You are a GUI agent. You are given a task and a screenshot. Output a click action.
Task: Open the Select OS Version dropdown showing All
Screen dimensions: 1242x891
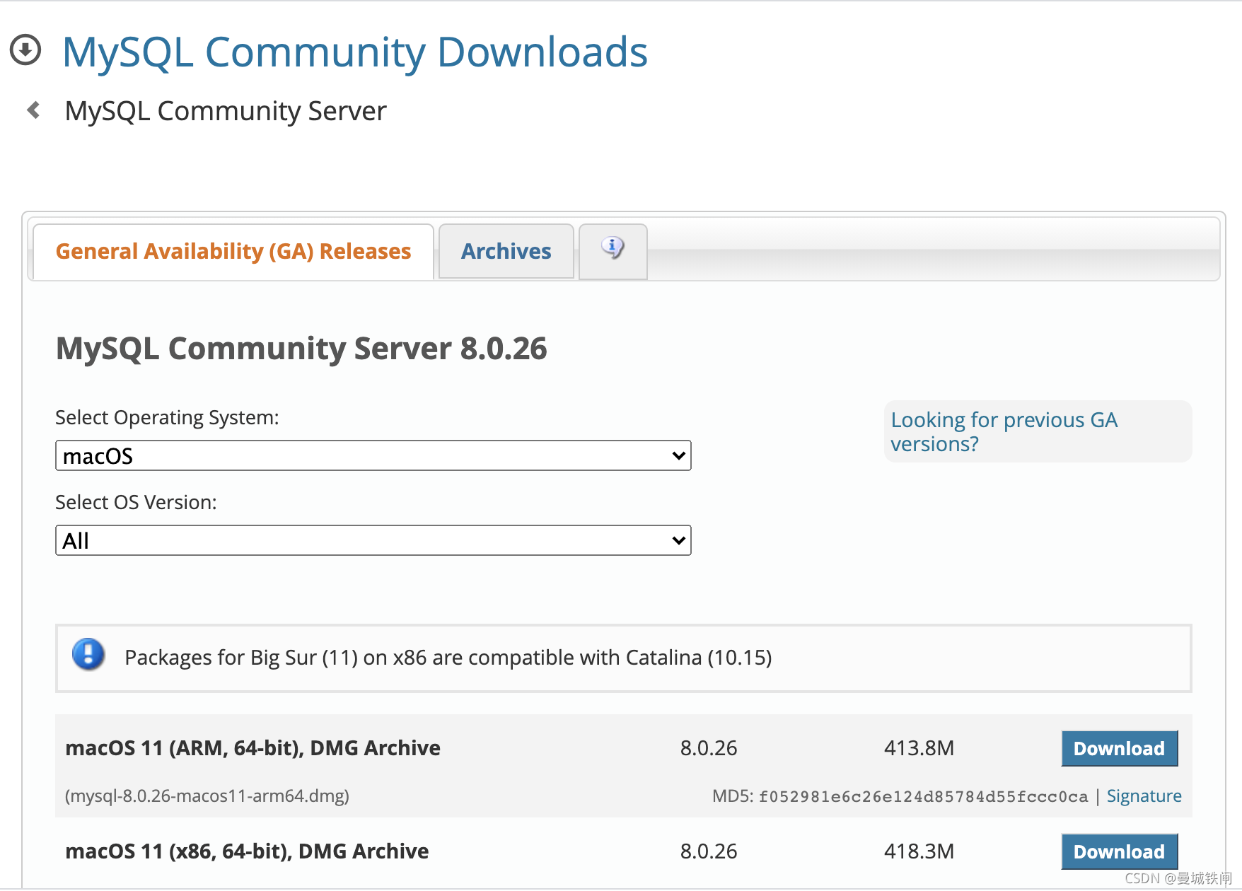point(373,540)
